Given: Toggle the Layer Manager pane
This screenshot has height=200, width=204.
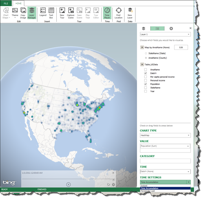Looking at the screenshot, I should 31,13.
